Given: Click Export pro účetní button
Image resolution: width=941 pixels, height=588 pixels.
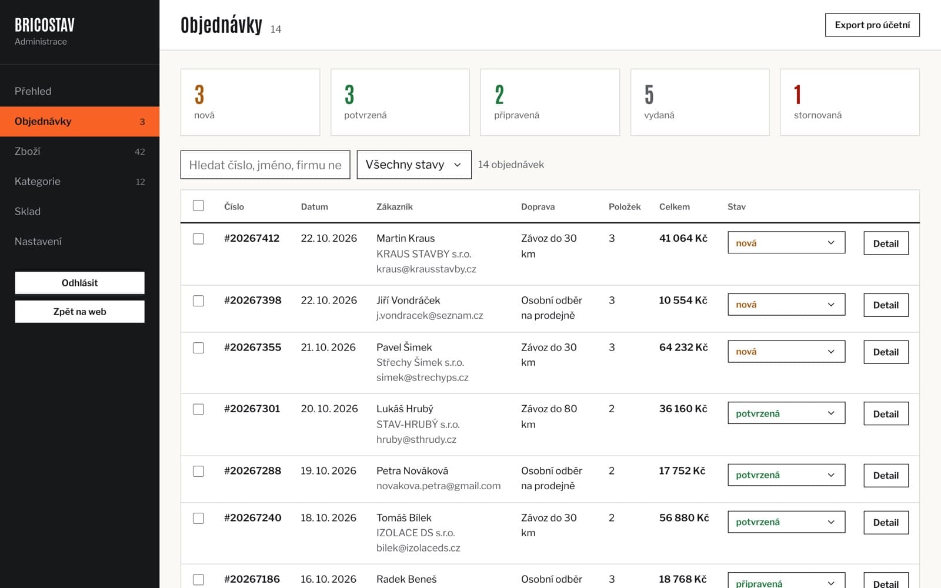Looking at the screenshot, I should coord(872,25).
